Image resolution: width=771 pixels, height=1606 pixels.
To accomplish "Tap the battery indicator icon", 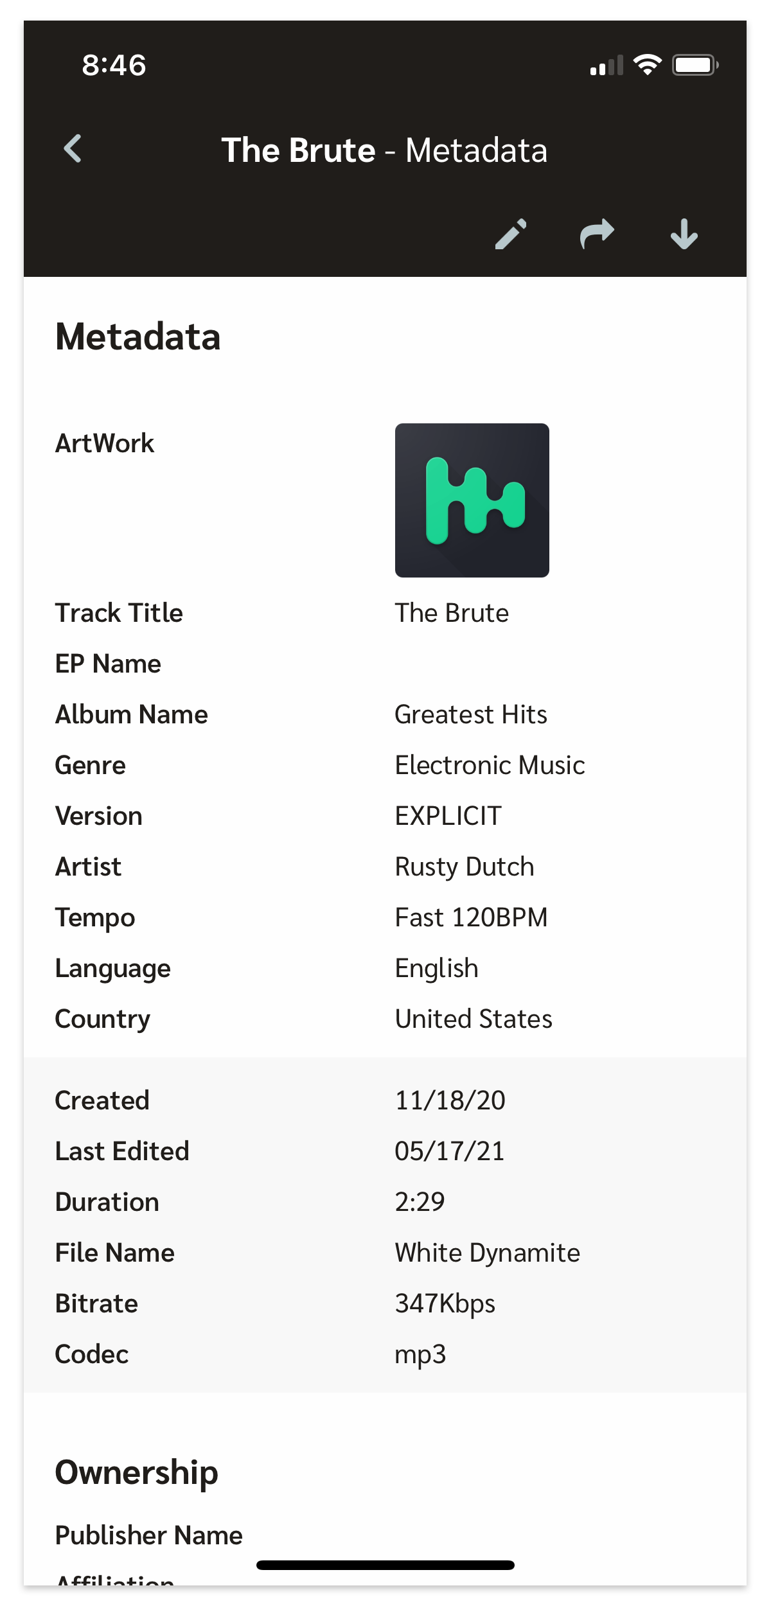I will pyautogui.click(x=695, y=65).
